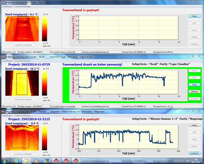Click the Start button in Band7 window

[x=194, y=77]
